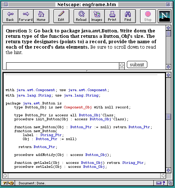Load Images using the toolbar button
This screenshot has height=188, width=175.
(97, 16)
